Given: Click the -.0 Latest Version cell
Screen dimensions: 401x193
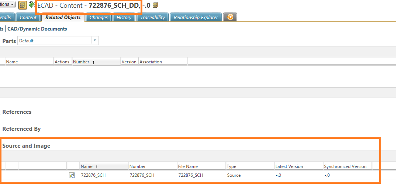Looking at the screenshot, I should [279, 175].
